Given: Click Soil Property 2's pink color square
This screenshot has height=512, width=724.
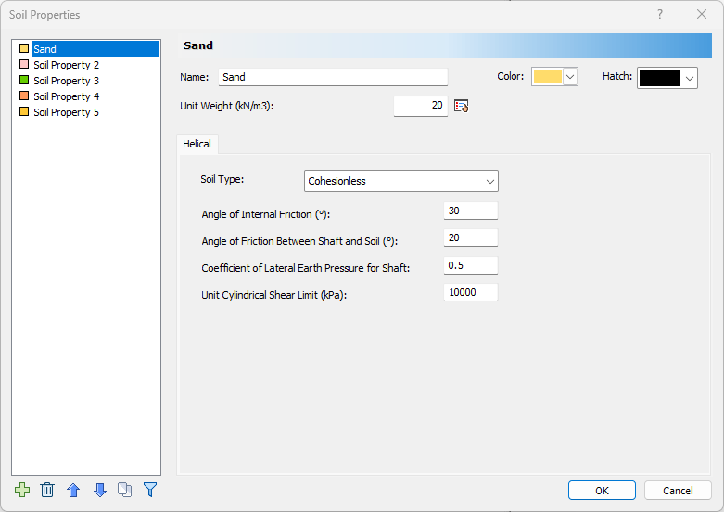Looking at the screenshot, I should [24, 64].
